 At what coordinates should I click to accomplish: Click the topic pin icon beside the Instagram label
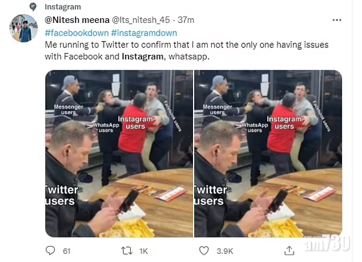pos(33,7)
